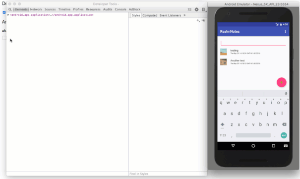This screenshot has width=300, height=179.
Task: Click the search magnifier icon in Developer Tools
Action: 10,9
